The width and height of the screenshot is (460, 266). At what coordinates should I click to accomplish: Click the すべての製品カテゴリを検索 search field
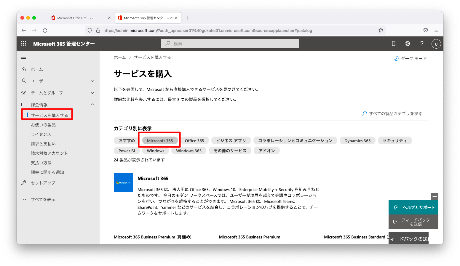393,113
